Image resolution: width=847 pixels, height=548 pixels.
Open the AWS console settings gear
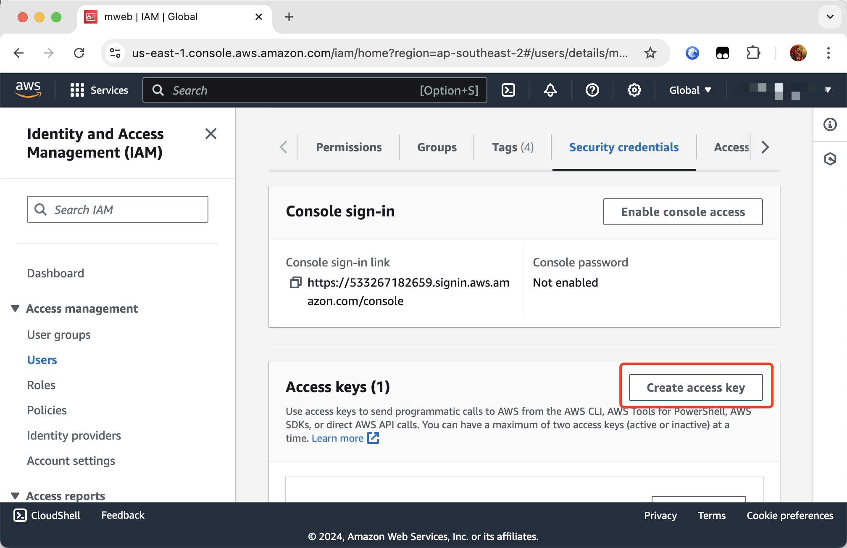coord(634,90)
